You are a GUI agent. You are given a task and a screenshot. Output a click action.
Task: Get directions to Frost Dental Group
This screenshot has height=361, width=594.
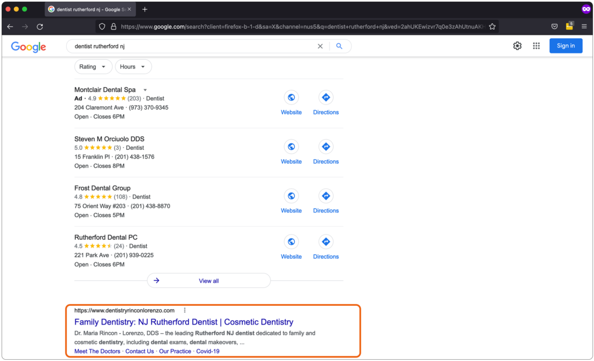325,196
